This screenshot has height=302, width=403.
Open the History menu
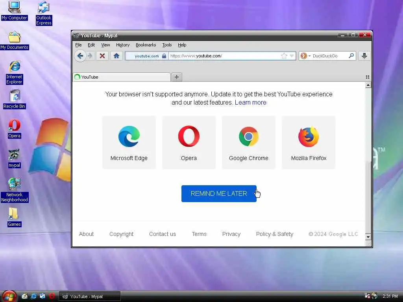pyautogui.click(x=123, y=45)
